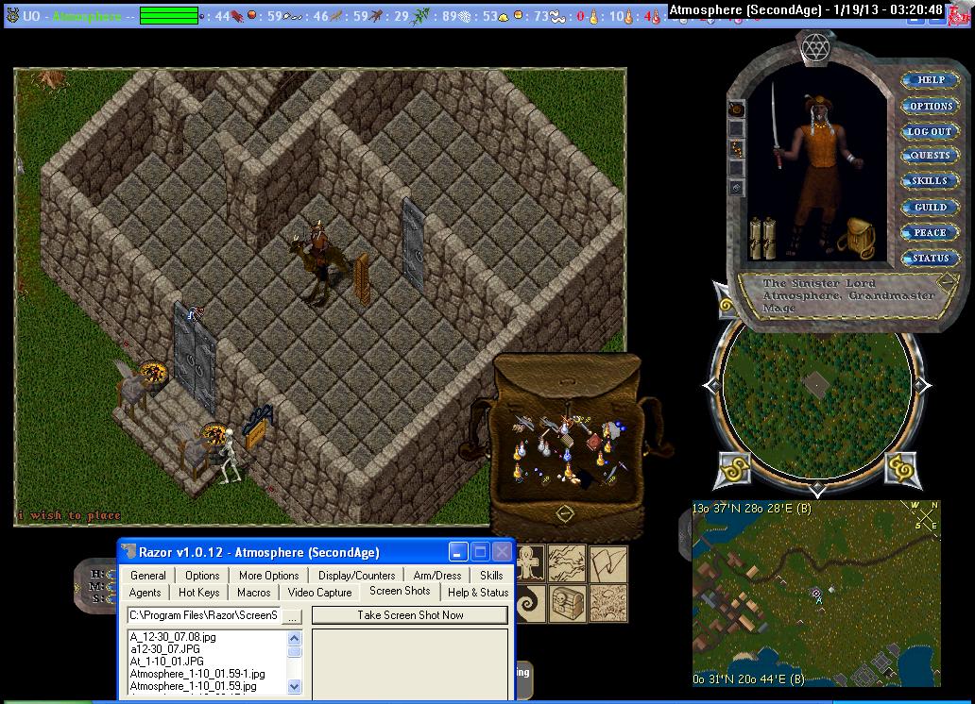Click the LOG OUT paperdoll button
The width and height of the screenshot is (975, 704).
coord(930,131)
